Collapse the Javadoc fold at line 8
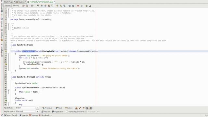 point(8,24)
